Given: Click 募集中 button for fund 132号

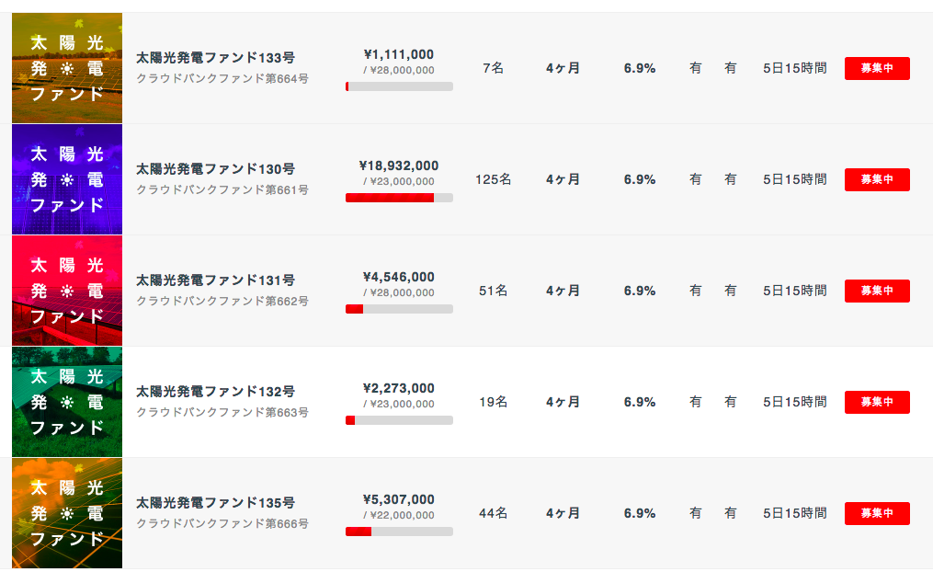Looking at the screenshot, I should (x=877, y=403).
